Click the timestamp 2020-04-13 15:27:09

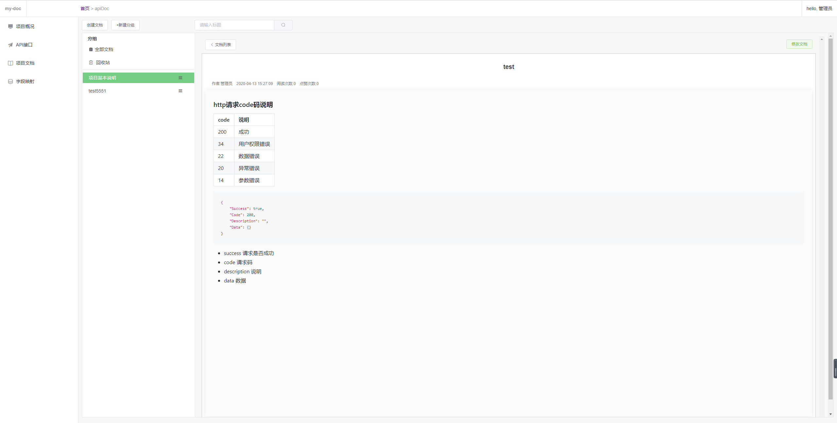(x=254, y=84)
